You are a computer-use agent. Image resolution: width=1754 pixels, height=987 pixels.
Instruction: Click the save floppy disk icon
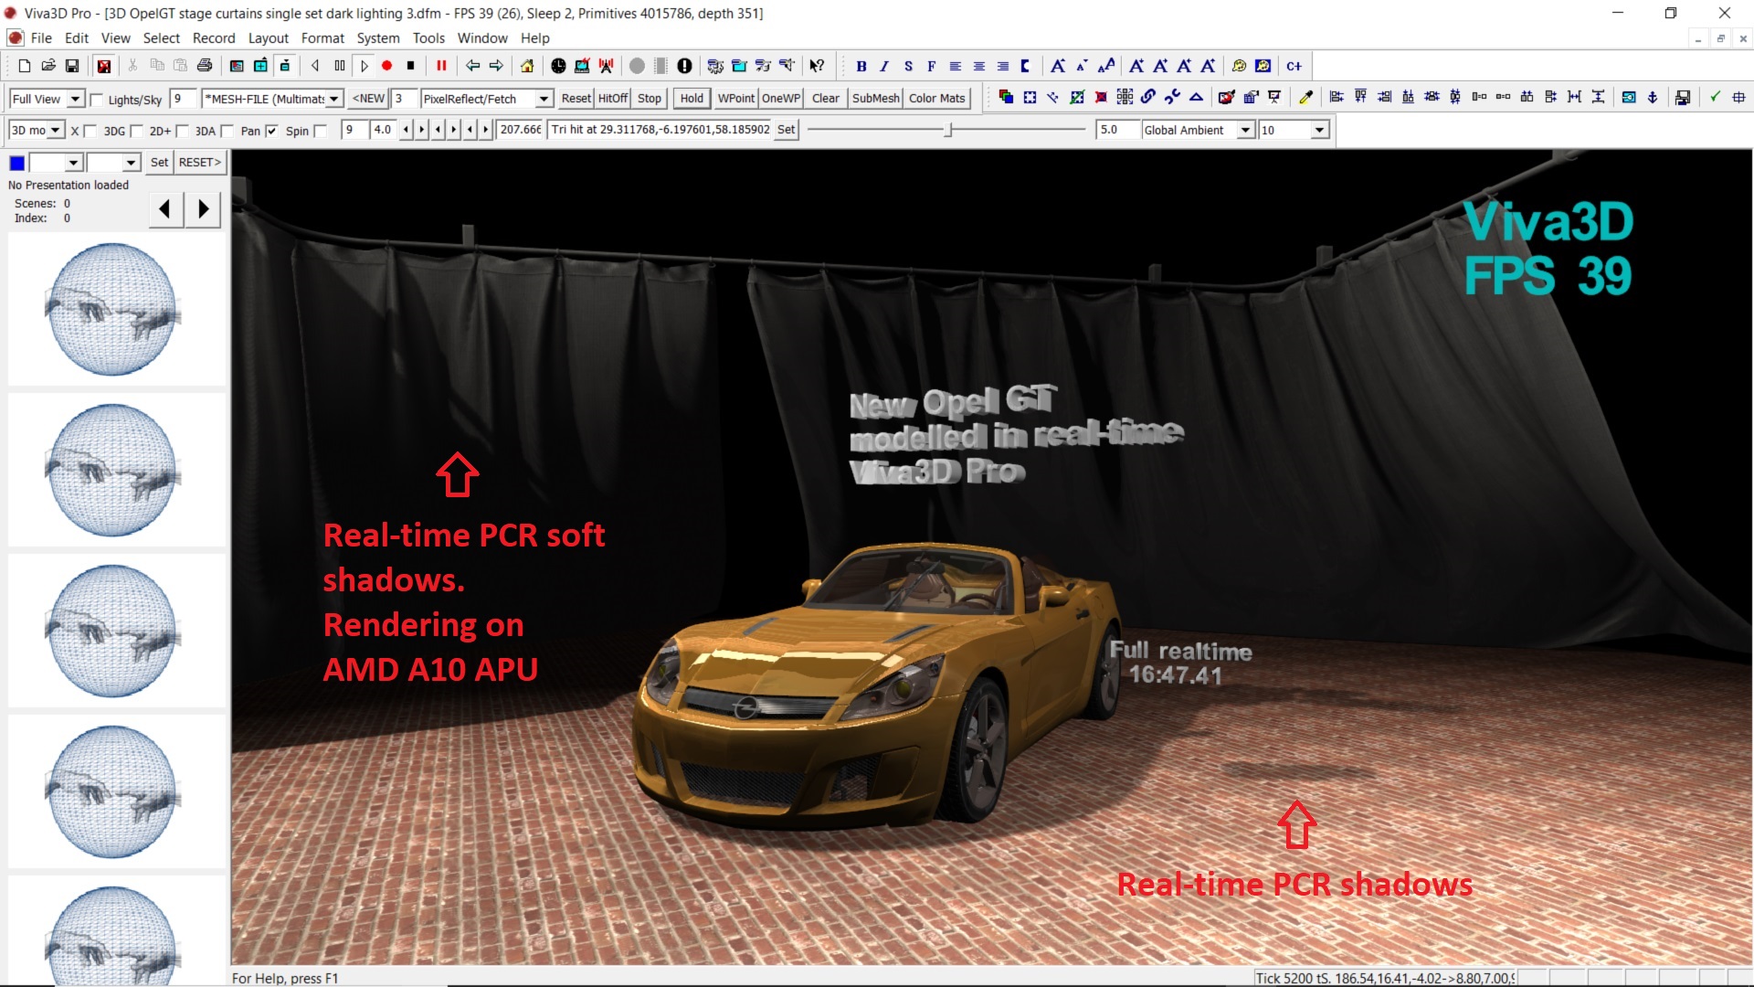[x=72, y=66]
